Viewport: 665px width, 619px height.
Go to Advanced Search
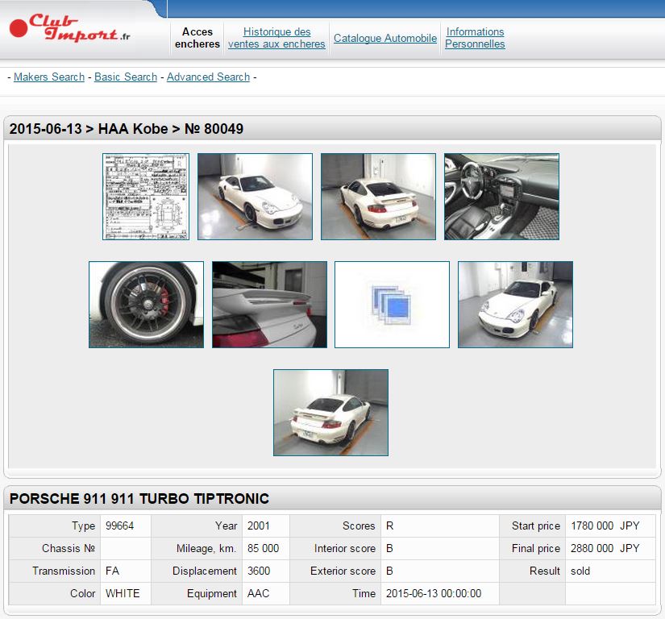click(208, 77)
